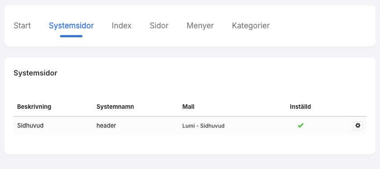Click the Beskrivning column header
Viewport: 380px width, 169px height.
[x=34, y=107]
